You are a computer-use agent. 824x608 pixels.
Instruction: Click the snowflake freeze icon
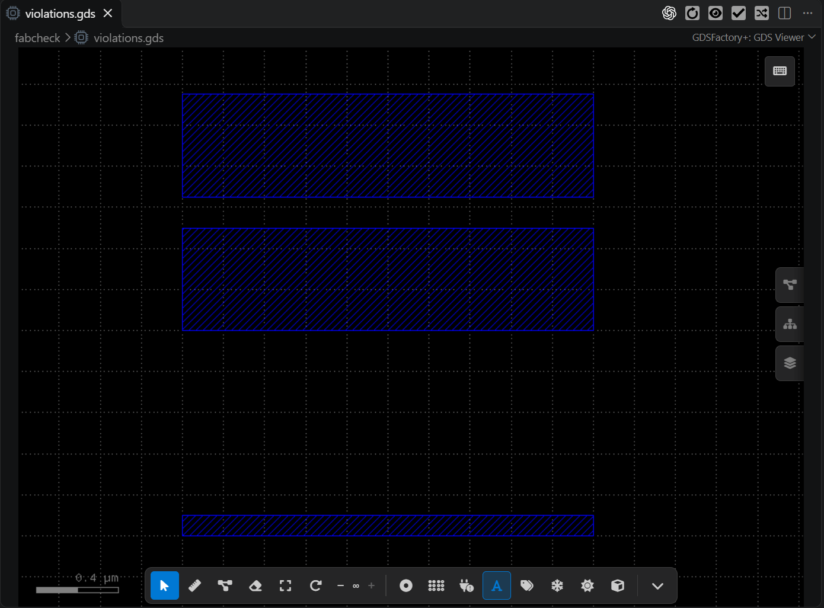pyautogui.click(x=557, y=585)
